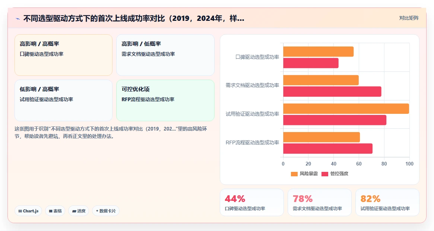The width and height of the screenshot is (434, 231).
Task: Select the 高影响 / 高概率 quadrant card
Action: point(63,55)
